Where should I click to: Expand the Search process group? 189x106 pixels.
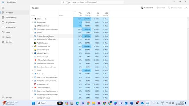[32, 70]
